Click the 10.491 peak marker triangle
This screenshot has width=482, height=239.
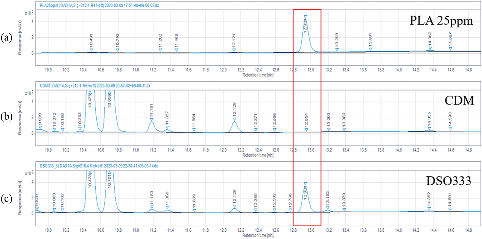[91, 50]
